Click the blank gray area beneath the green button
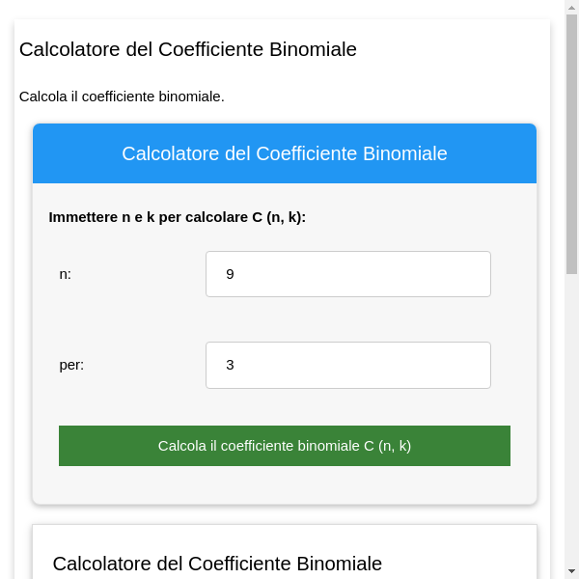 tap(285, 485)
